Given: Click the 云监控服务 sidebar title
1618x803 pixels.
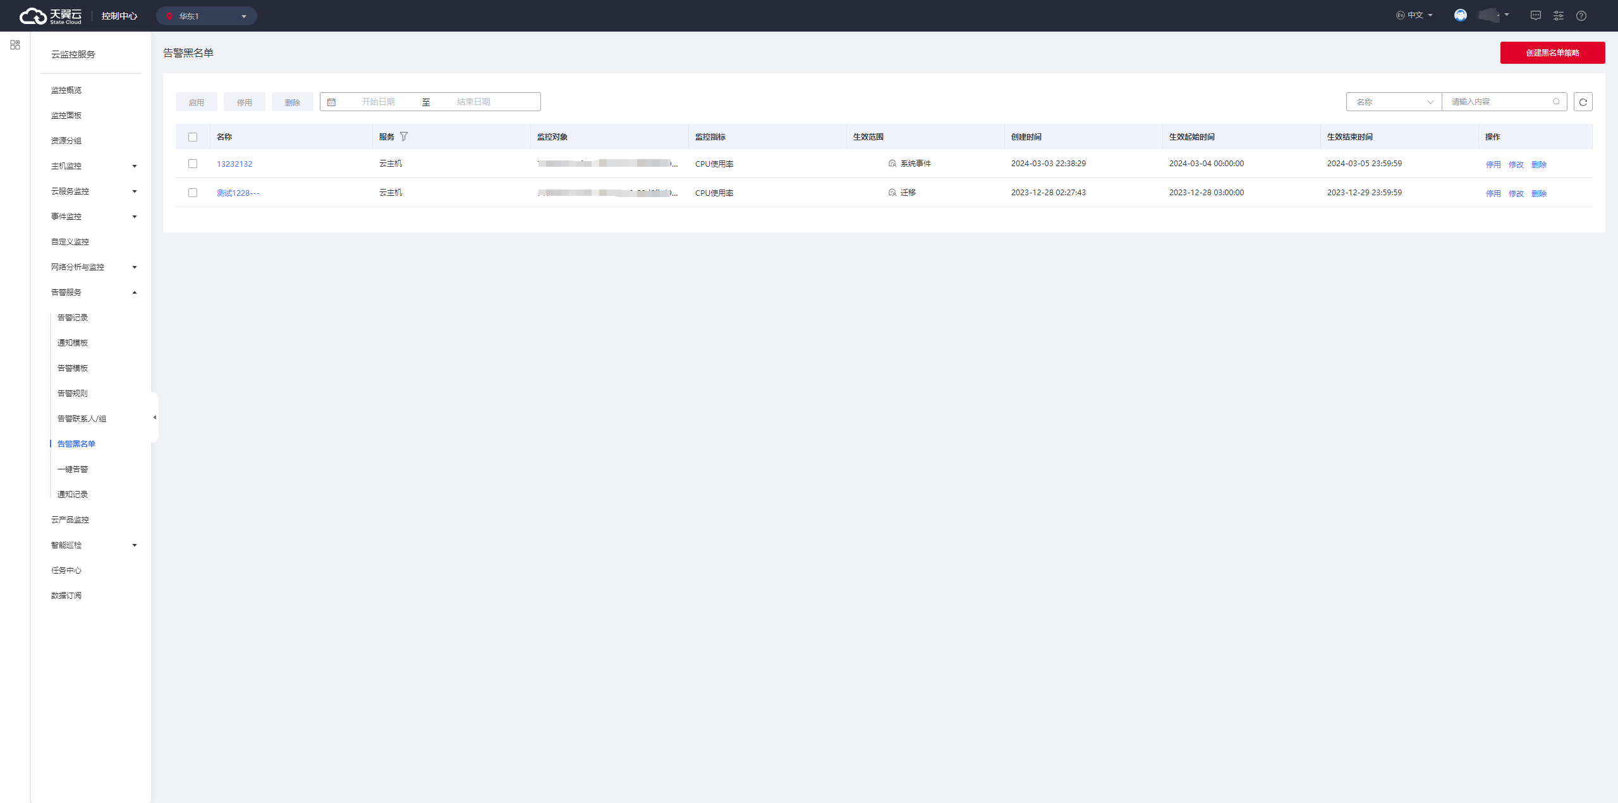Looking at the screenshot, I should click(x=73, y=54).
